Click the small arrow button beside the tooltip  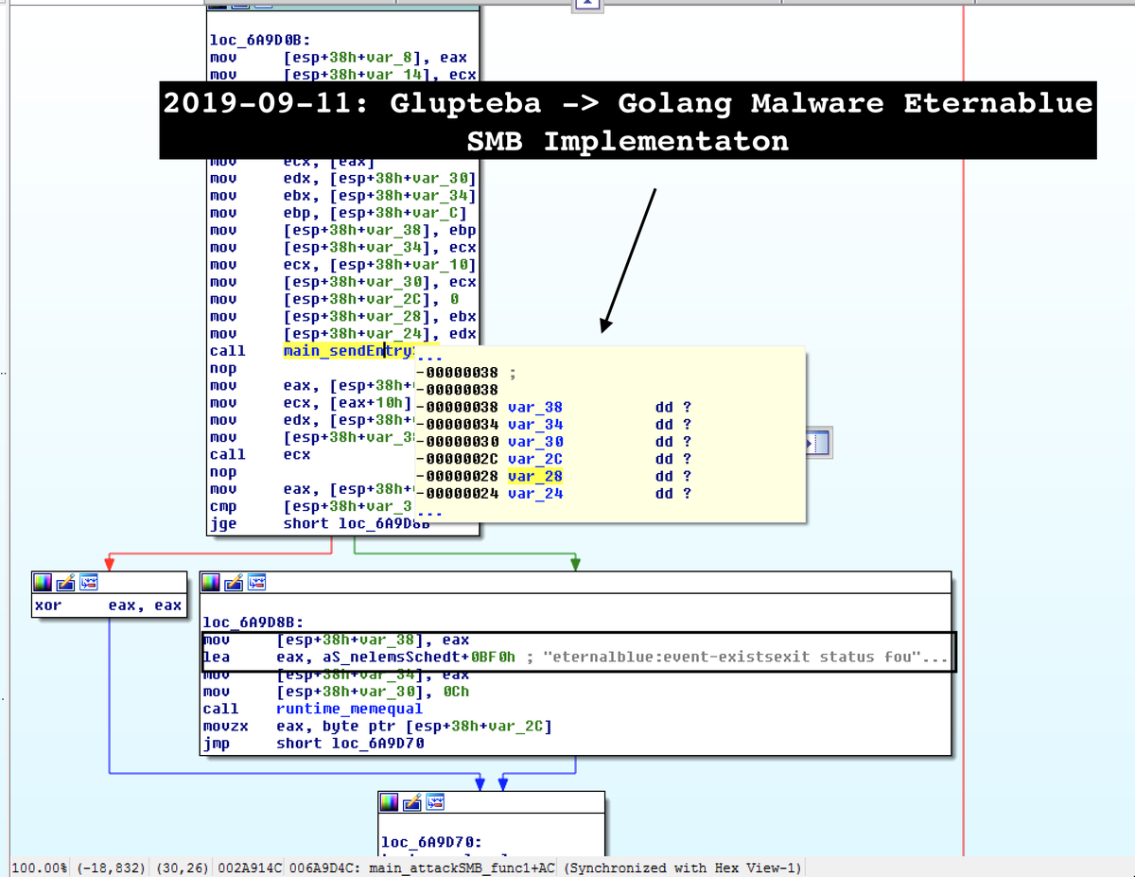pyautogui.click(x=817, y=443)
